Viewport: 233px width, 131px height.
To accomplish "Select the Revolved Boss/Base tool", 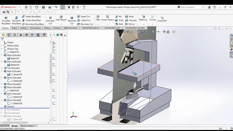I will (x=16, y=20).
